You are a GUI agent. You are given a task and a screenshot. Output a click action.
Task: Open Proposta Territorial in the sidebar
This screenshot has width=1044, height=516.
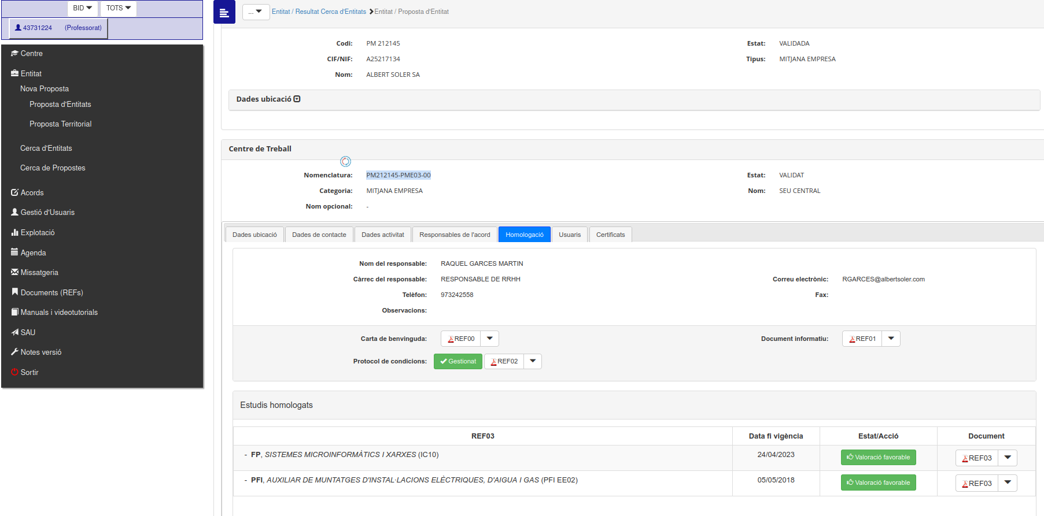(60, 124)
